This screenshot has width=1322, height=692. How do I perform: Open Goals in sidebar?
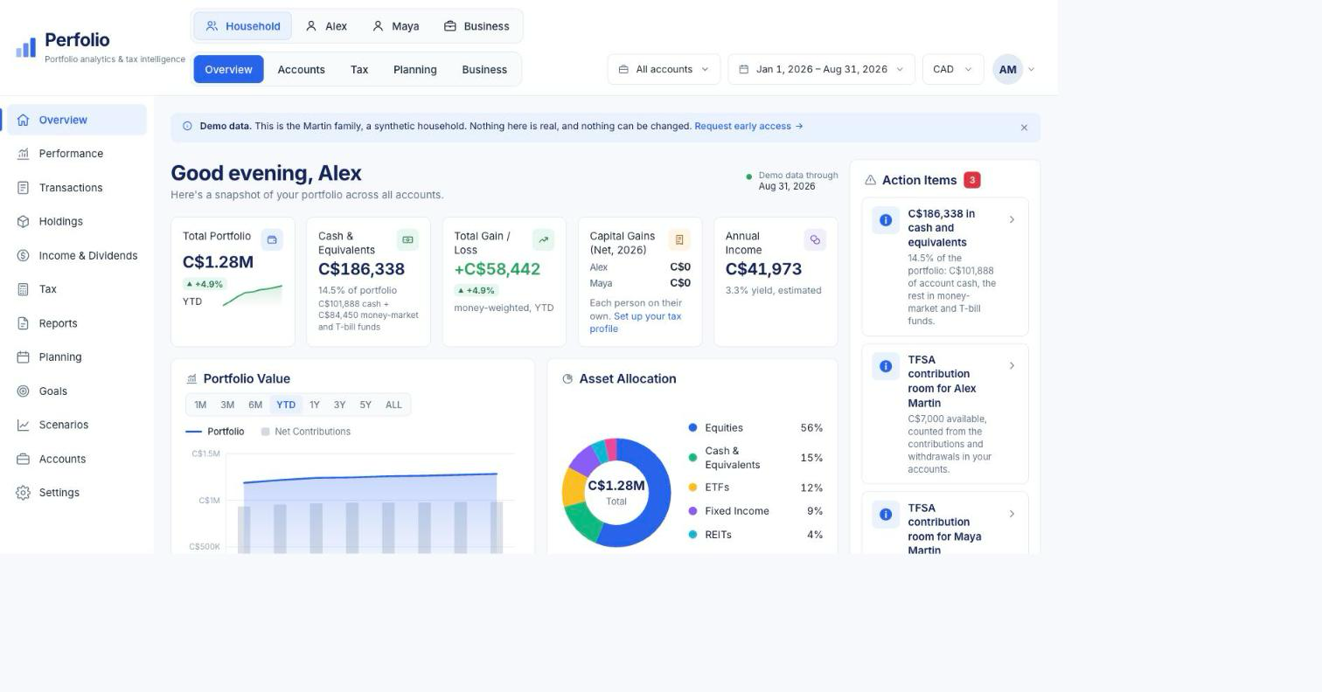[77, 391]
